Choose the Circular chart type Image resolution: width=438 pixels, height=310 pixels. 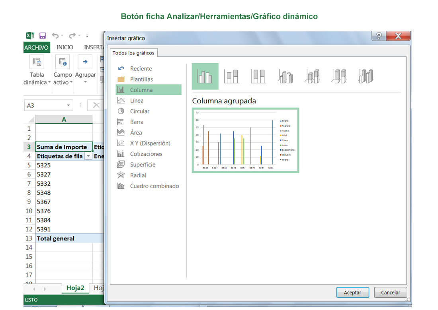(149, 111)
